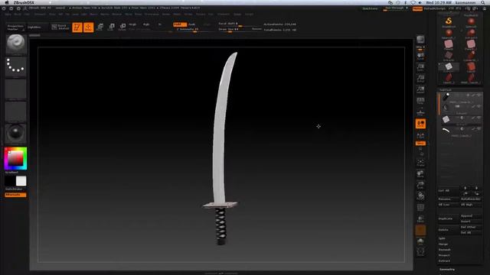Toggle Transparency mode in the right shelf
This screenshot has height=275, width=490.
pyautogui.click(x=420, y=219)
